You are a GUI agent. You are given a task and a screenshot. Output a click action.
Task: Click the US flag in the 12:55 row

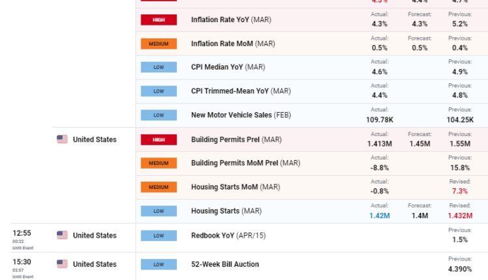pos(62,235)
